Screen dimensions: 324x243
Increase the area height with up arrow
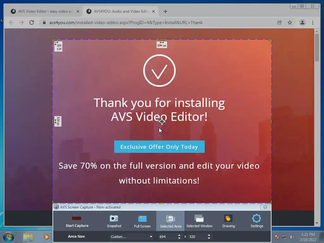click(x=209, y=235)
